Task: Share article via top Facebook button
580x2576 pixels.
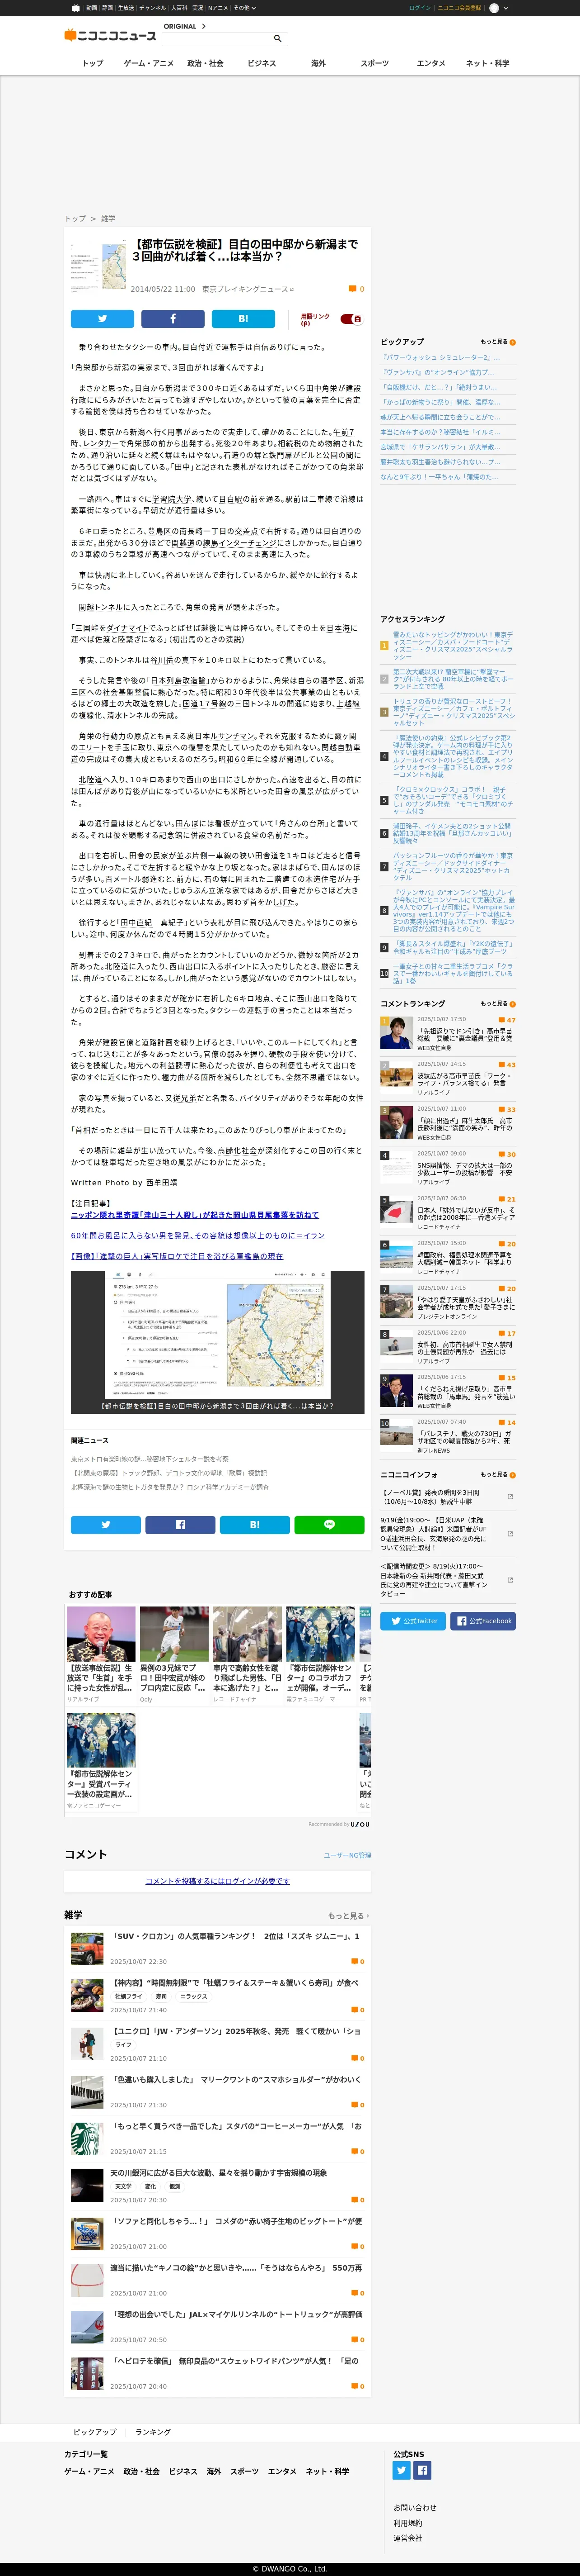Action: (x=173, y=319)
